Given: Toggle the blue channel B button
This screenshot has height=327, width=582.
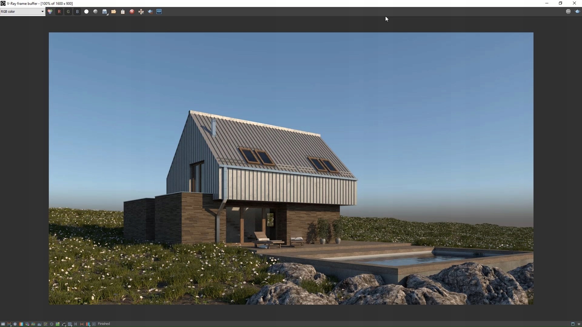Looking at the screenshot, I should (x=77, y=12).
